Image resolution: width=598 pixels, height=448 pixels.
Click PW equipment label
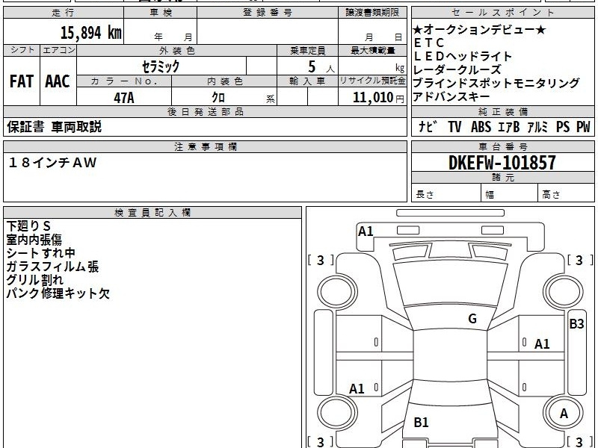[583, 127]
